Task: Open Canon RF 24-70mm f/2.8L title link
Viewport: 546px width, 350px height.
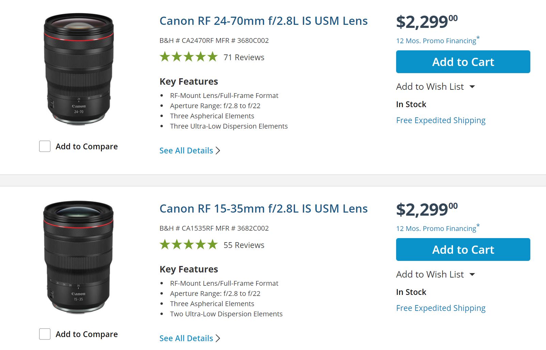Action: click(x=263, y=21)
